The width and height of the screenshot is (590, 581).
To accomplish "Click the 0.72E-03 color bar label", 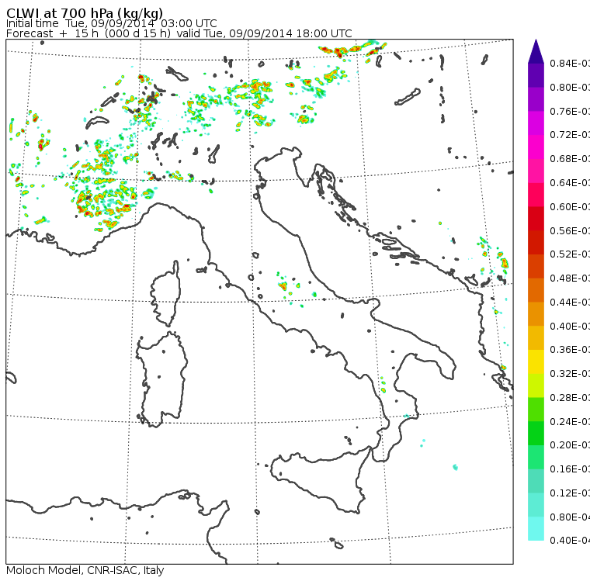I will 570,135.
